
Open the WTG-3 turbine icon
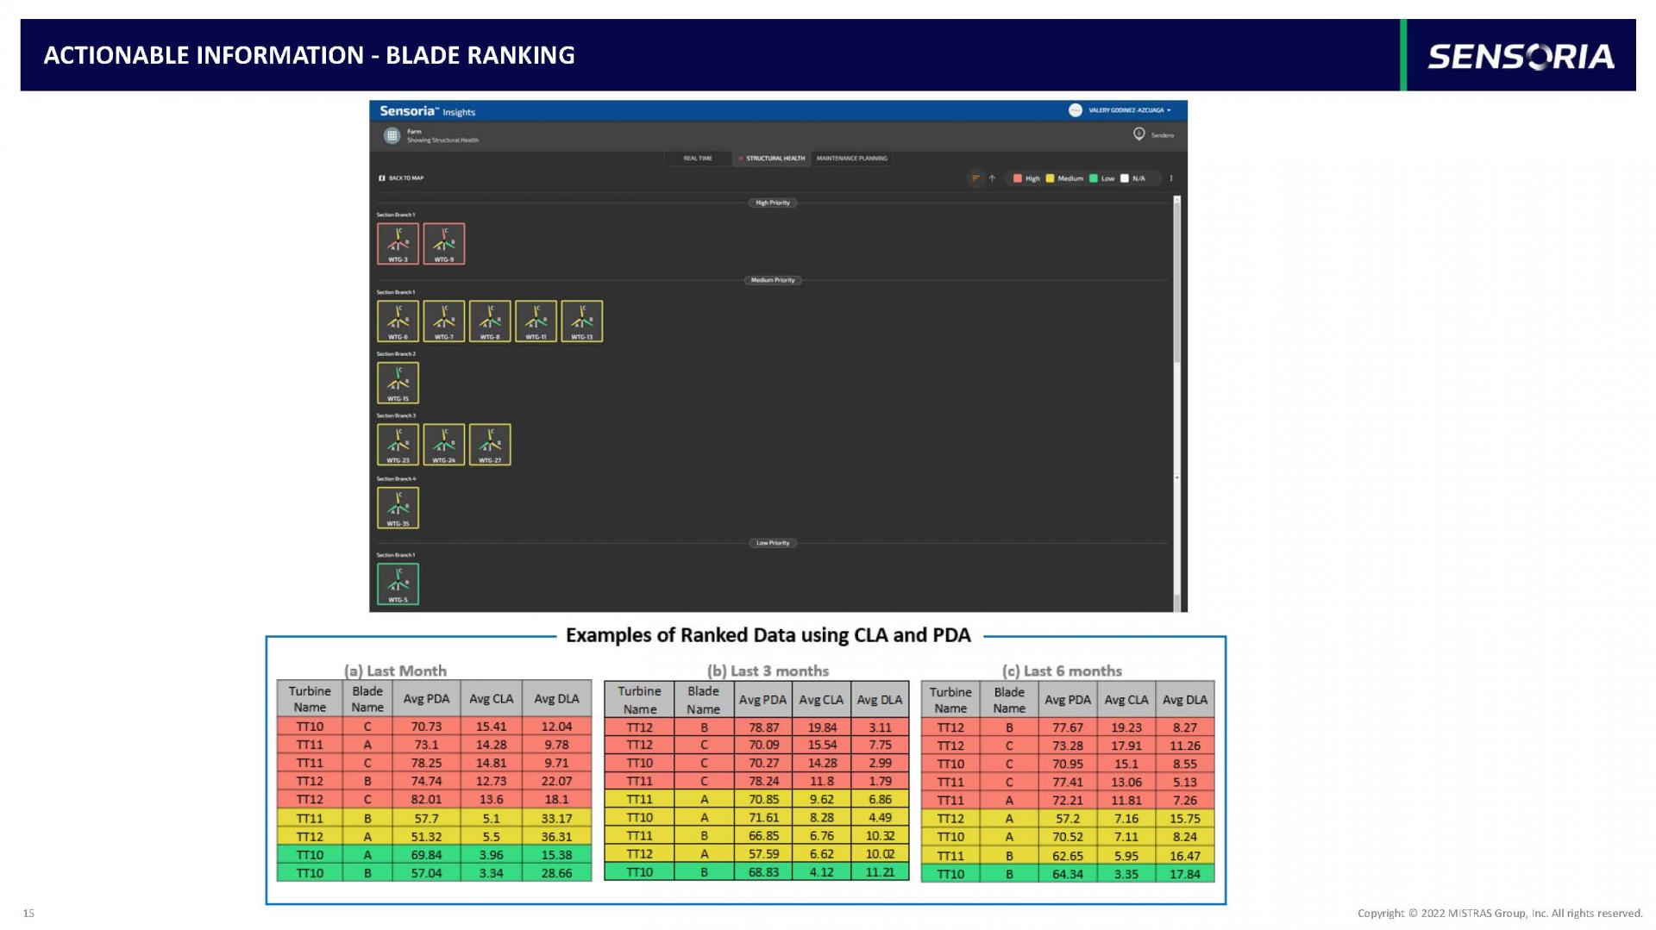(398, 243)
